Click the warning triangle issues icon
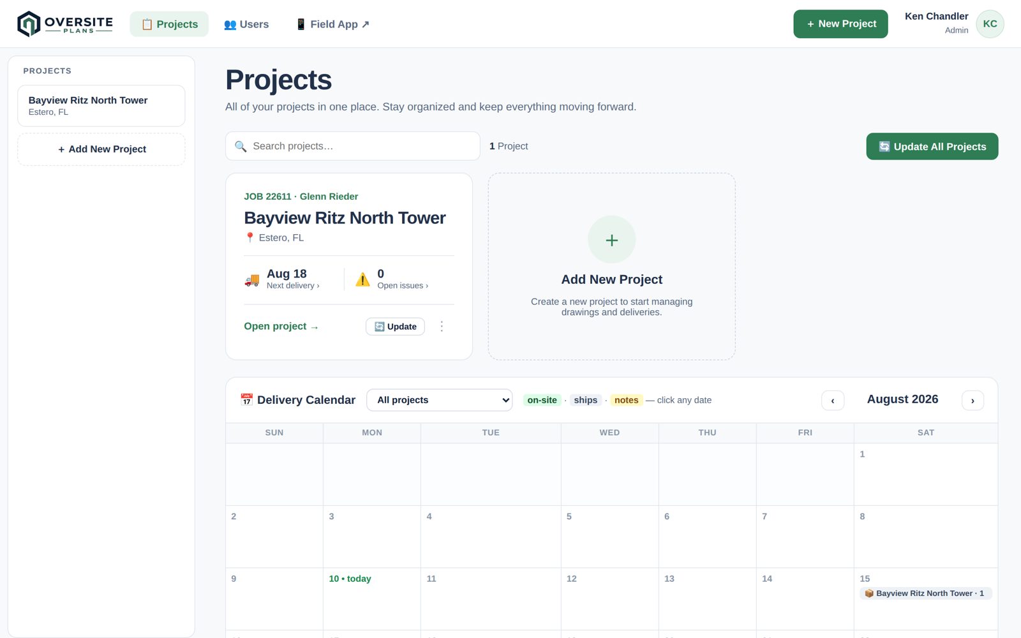 click(x=362, y=279)
